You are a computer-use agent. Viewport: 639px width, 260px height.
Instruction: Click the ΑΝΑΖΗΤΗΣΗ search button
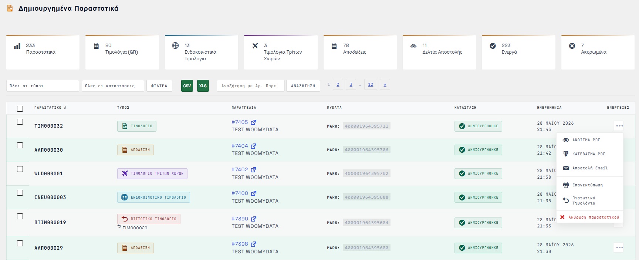pos(303,86)
